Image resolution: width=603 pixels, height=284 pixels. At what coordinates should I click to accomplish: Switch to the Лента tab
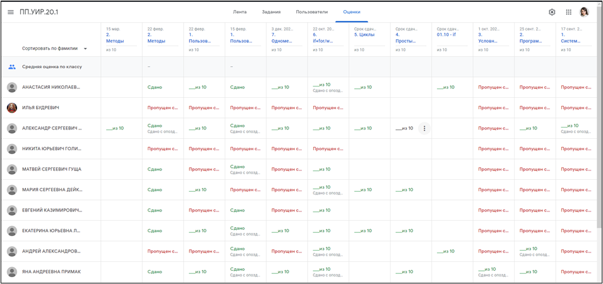point(240,12)
